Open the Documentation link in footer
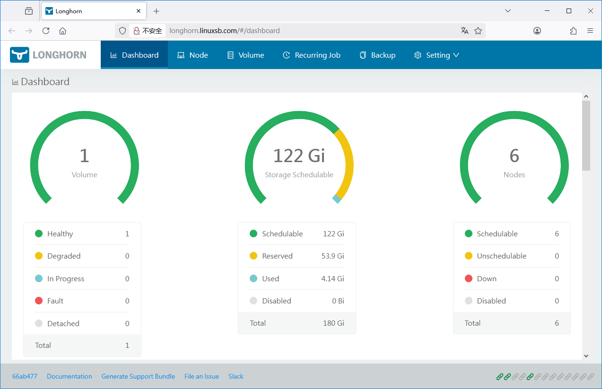This screenshot has width=602, height=389. [x=70, y=377]
